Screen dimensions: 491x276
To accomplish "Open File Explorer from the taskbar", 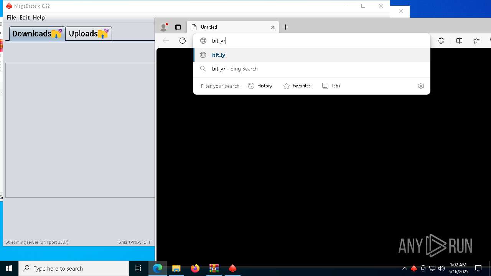I will click(176, 268).
